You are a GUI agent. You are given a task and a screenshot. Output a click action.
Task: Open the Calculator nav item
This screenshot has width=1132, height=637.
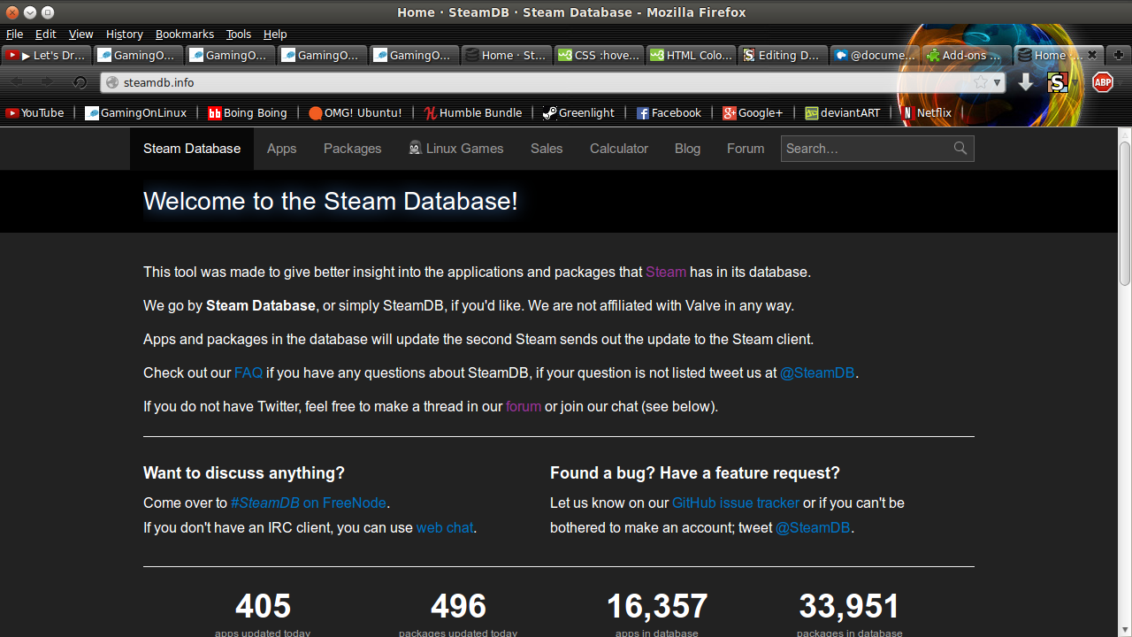[x=619, y=149]
